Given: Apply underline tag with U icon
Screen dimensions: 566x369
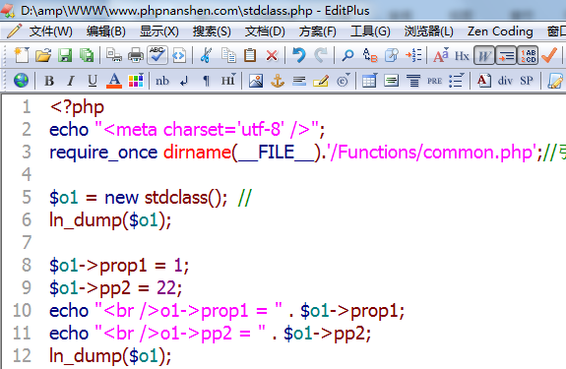Looking at the screenshot, I should (x=93, y=81).
